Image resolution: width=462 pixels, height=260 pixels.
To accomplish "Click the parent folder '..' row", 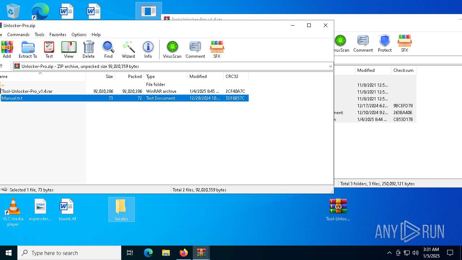I will click(x=124, y=84).
